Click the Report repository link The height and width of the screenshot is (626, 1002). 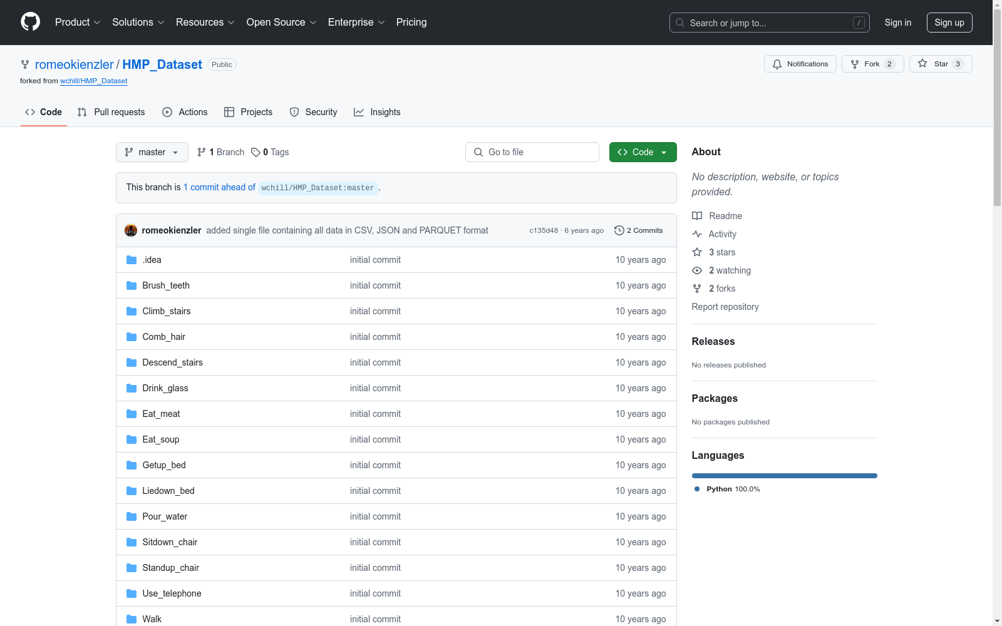pyautogui.click(x=725, y=307)
